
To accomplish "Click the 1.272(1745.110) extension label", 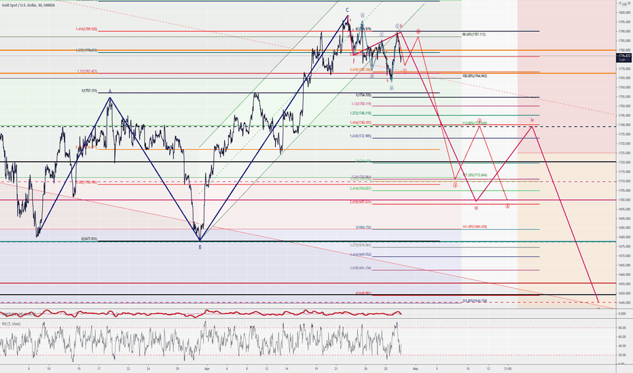I will [x=361, y=113].
